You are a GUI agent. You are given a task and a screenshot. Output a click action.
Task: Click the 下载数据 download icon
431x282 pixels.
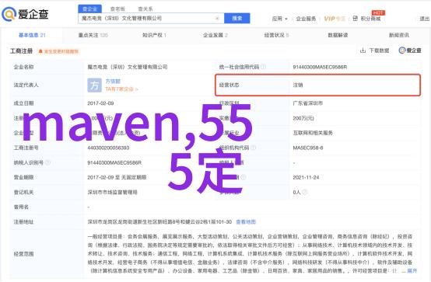363,50
